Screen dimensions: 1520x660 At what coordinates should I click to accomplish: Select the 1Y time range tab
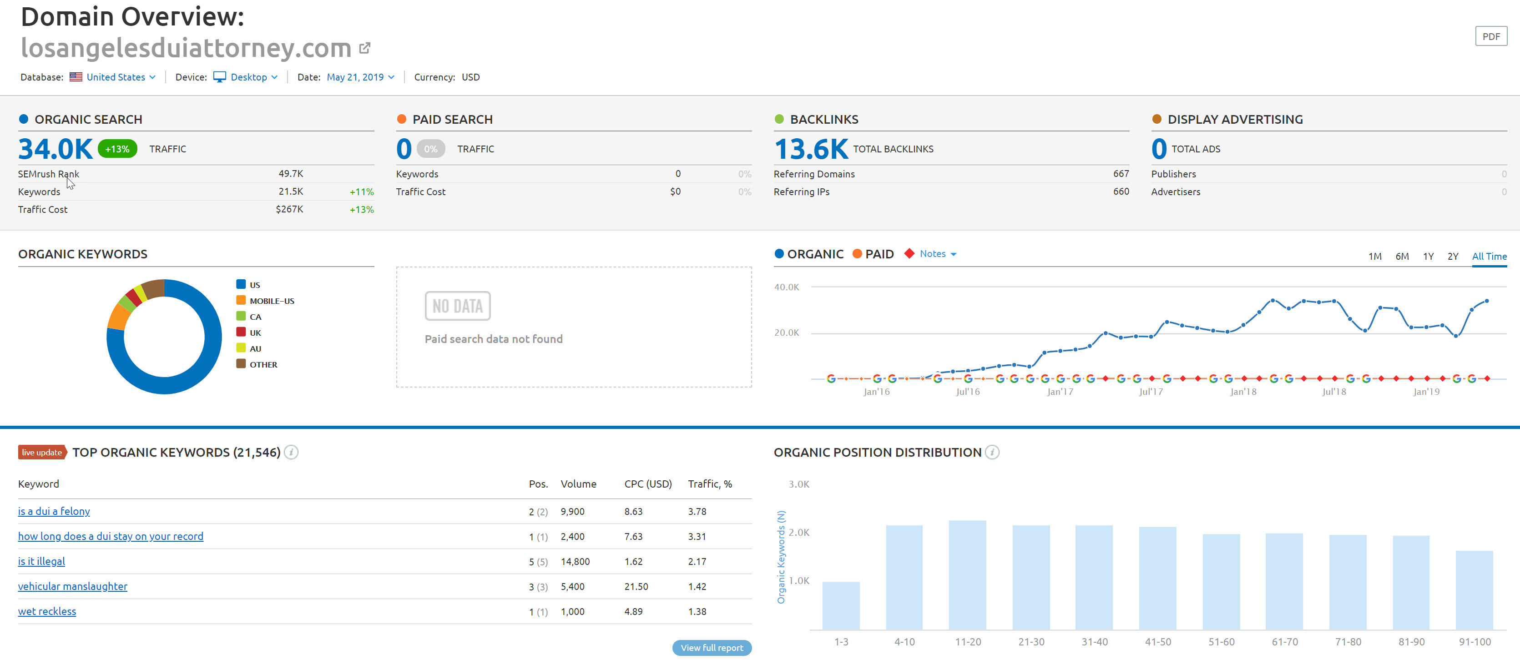pyautogui.click(x=1428, y=257)
